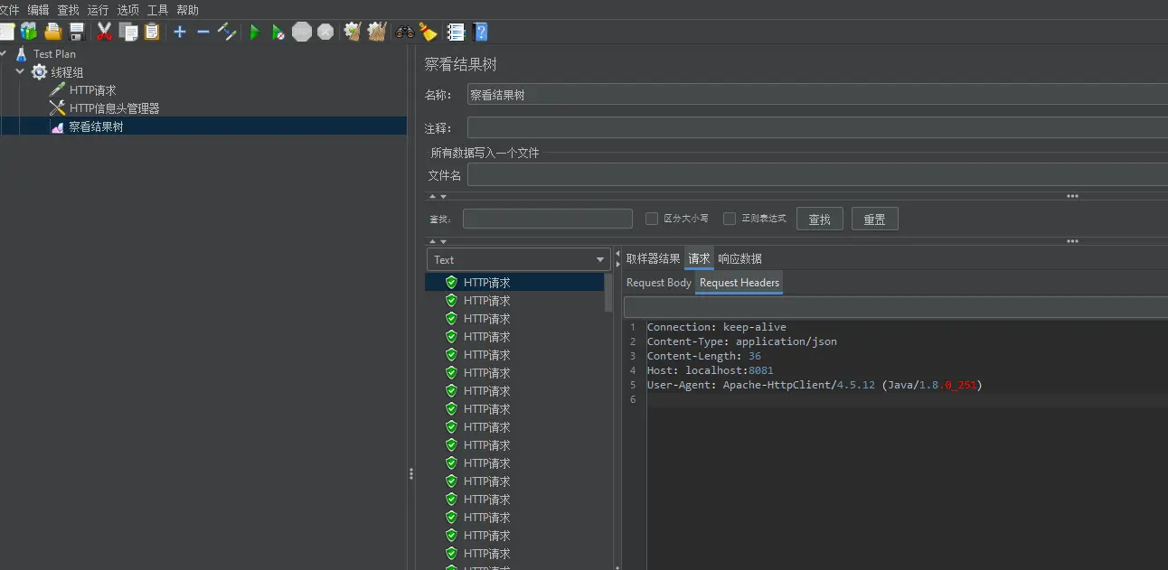Switch to the 响应数据 tab
1168x570 pixels.
click(739, 259)
